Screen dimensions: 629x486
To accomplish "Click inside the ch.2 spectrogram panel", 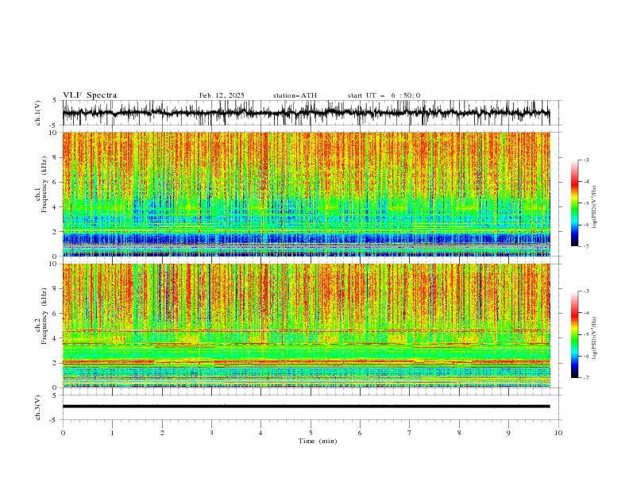I will pyautogui.click(x=306, y=326).
